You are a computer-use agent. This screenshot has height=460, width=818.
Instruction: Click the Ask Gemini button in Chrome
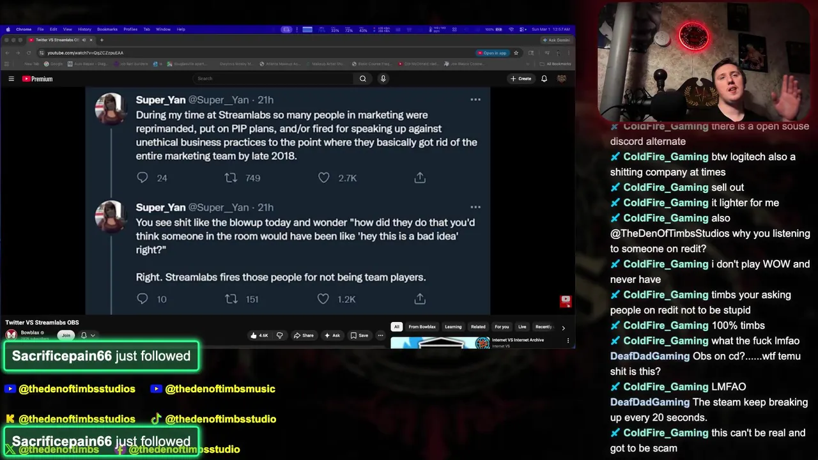click(x=556, y=40)
